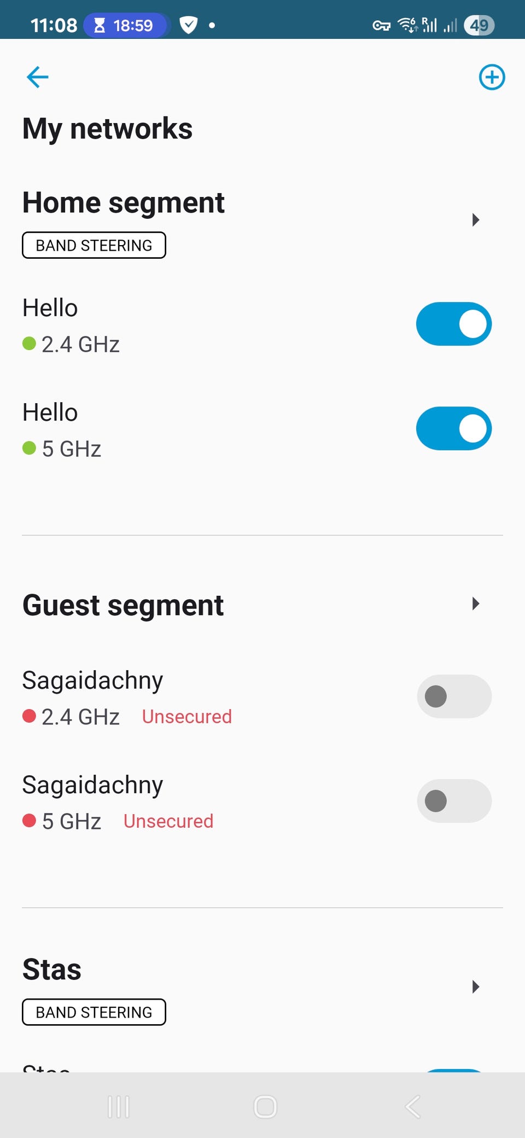Tap the VPN key status icon

(381, 25)
